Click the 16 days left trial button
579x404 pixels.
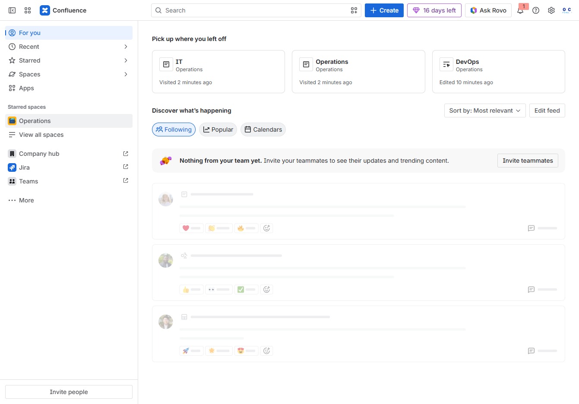click(434, 10)
